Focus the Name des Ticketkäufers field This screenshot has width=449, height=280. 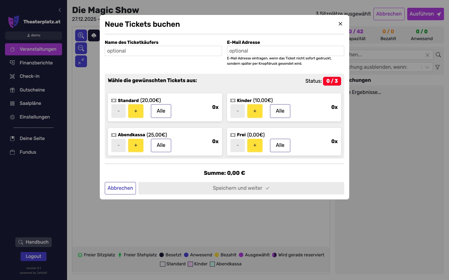pyautogui.click(x=163, y=51)
